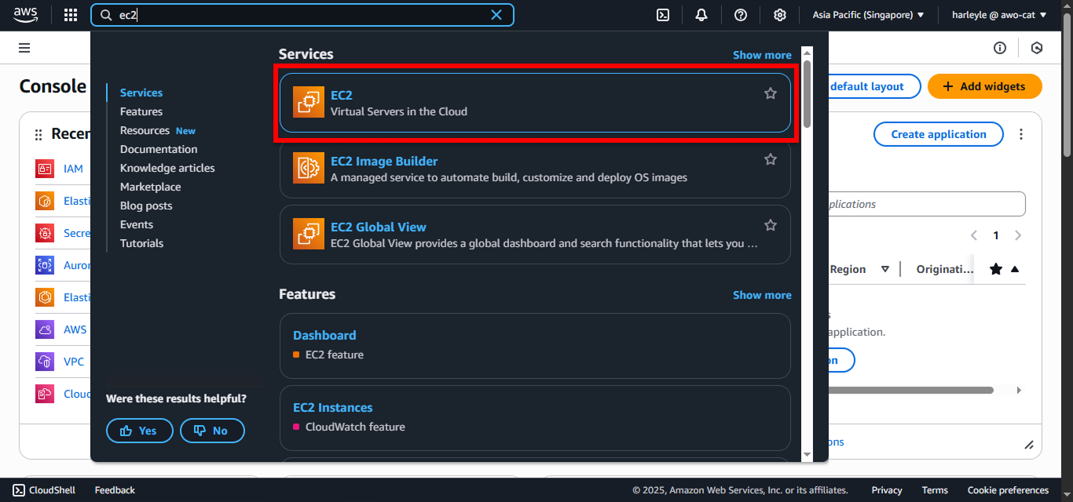Favorite EC2 Image Builder with star

pyautogui.click(x=771, y=159)
